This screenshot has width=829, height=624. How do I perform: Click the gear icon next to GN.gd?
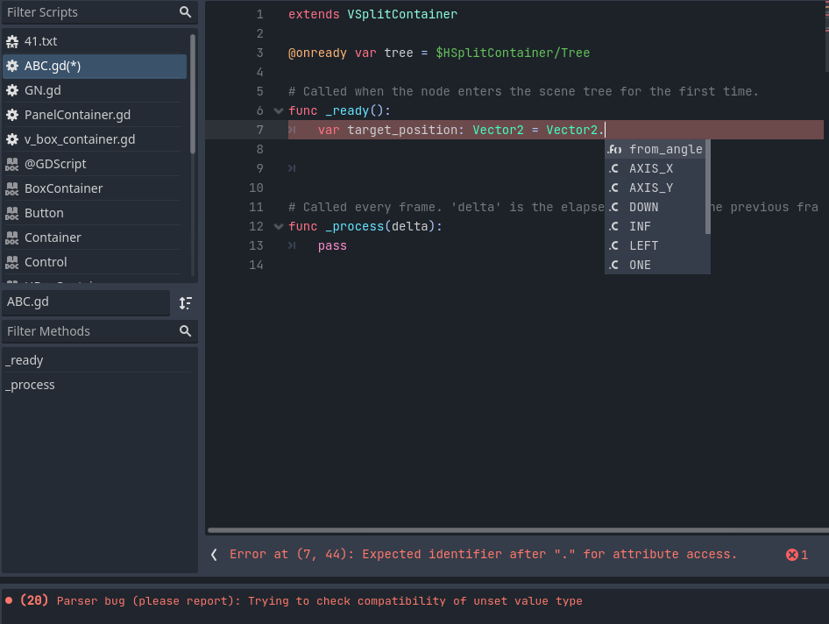[11, 90]
